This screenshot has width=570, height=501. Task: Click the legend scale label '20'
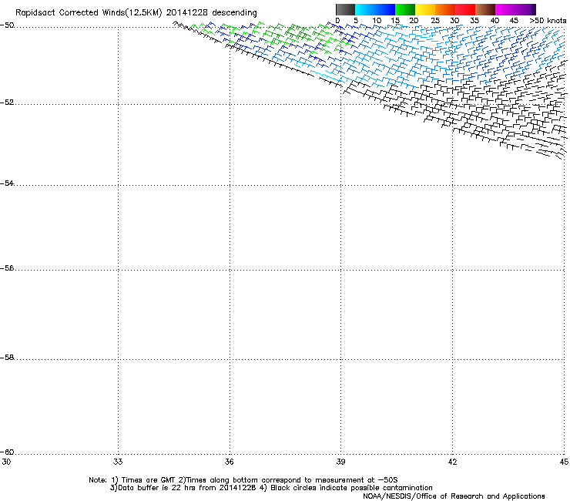tap(414, 21)
